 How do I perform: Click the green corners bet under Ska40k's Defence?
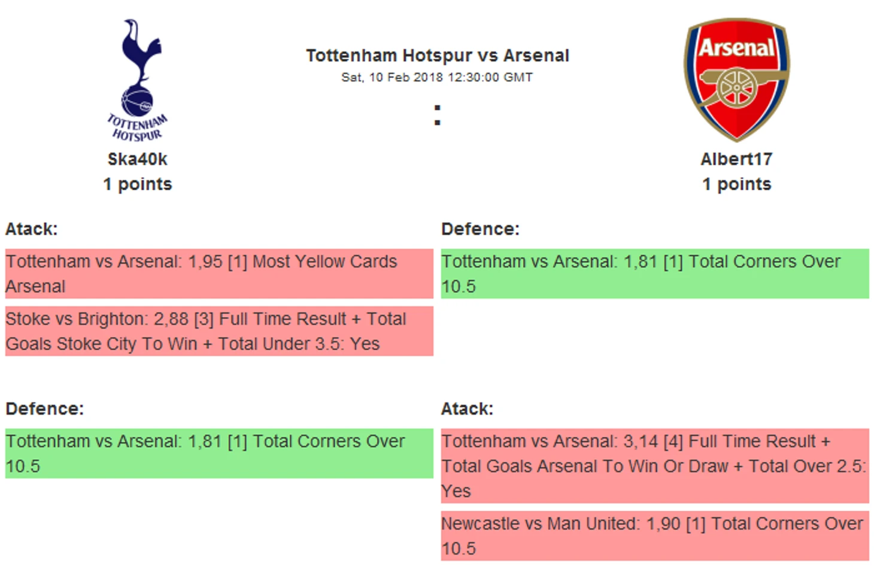[x=219, y=453]
